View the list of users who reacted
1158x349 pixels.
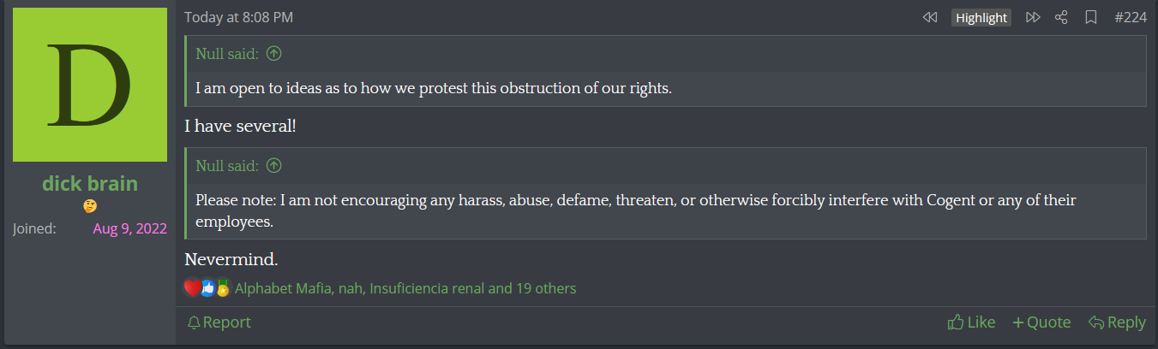pyautogui.click(x=405, y=288)
